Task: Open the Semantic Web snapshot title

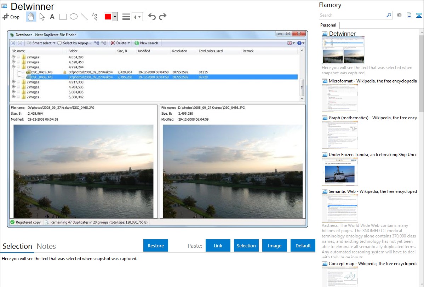Action: [373, 191]
